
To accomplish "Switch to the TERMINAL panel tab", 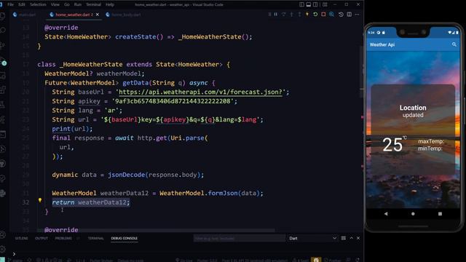I will click(95, 238).
